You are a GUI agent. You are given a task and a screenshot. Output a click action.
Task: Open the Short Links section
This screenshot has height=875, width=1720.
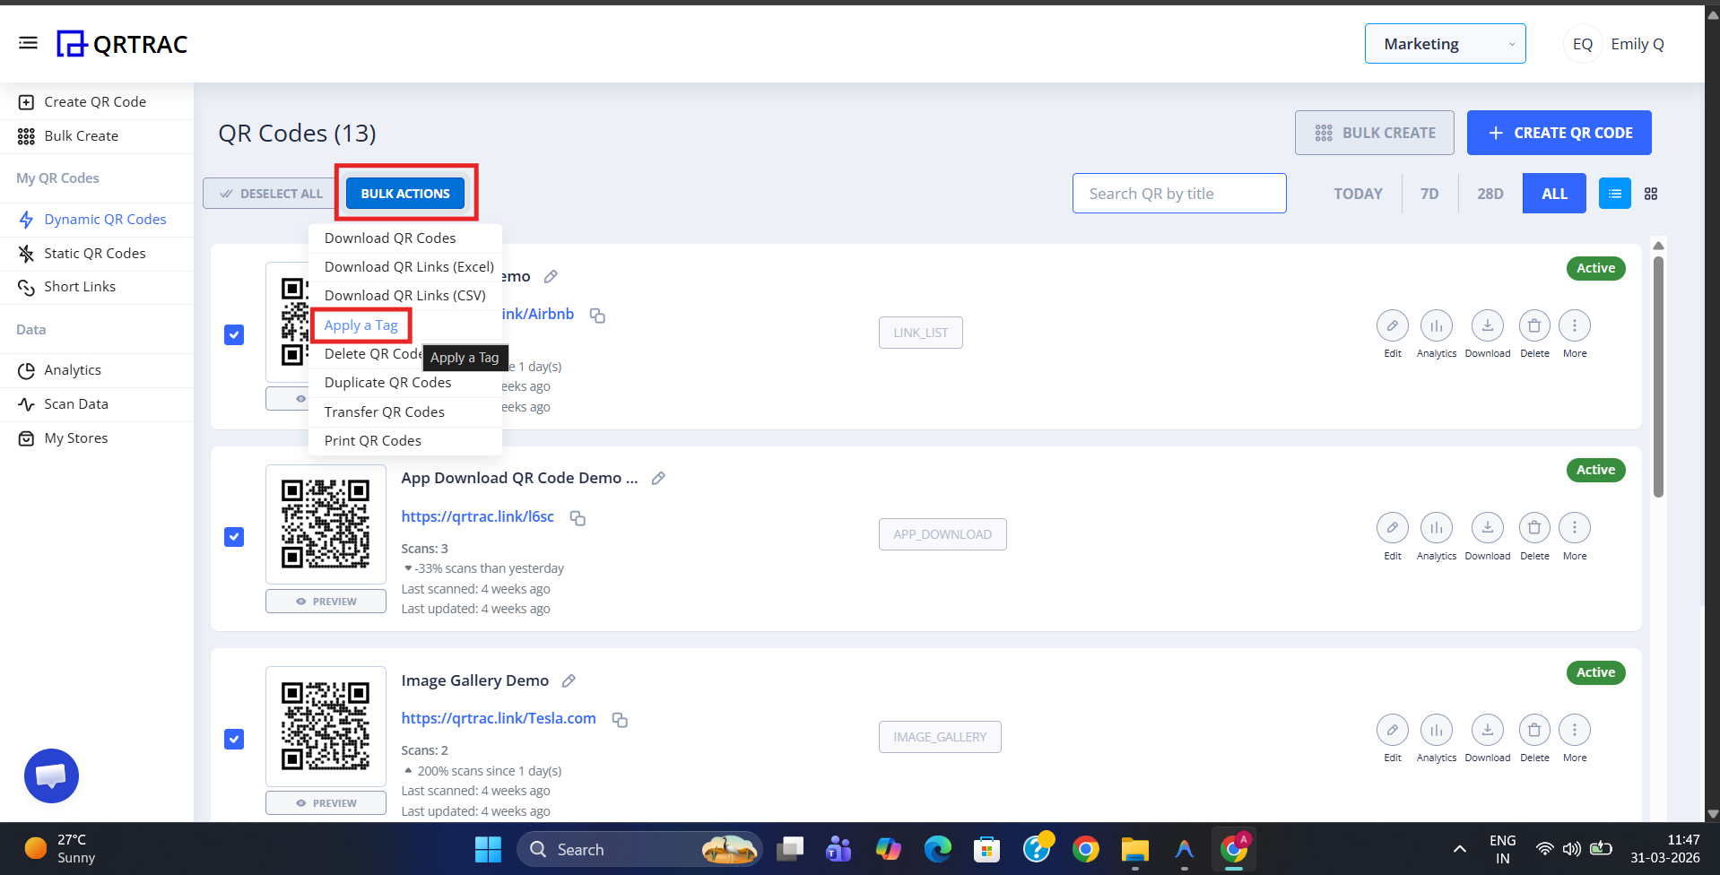pyautogui.click(x=81, y=286)
